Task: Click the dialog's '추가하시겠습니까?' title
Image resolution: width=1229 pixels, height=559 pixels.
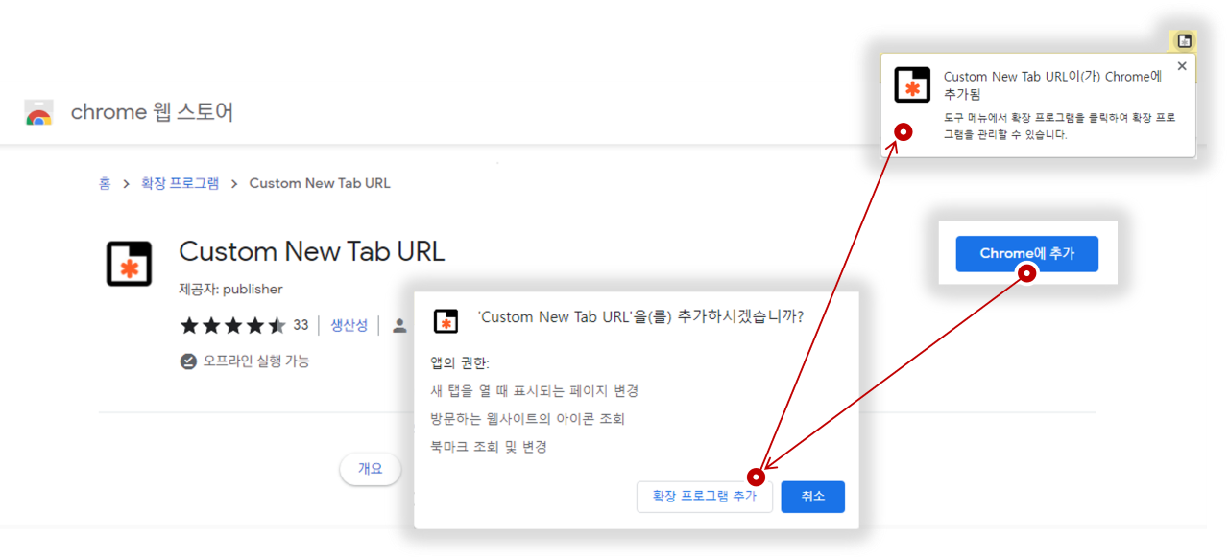Action: pyautogui.click(x=640, y=317)
